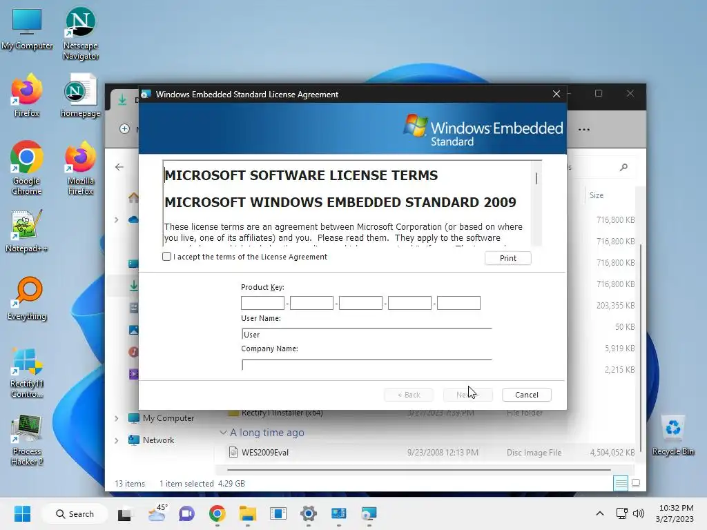The height and width of the screenshot is (530, 707).
Task: Open the Settings gear on taskbar
Action: coord(309,513)
